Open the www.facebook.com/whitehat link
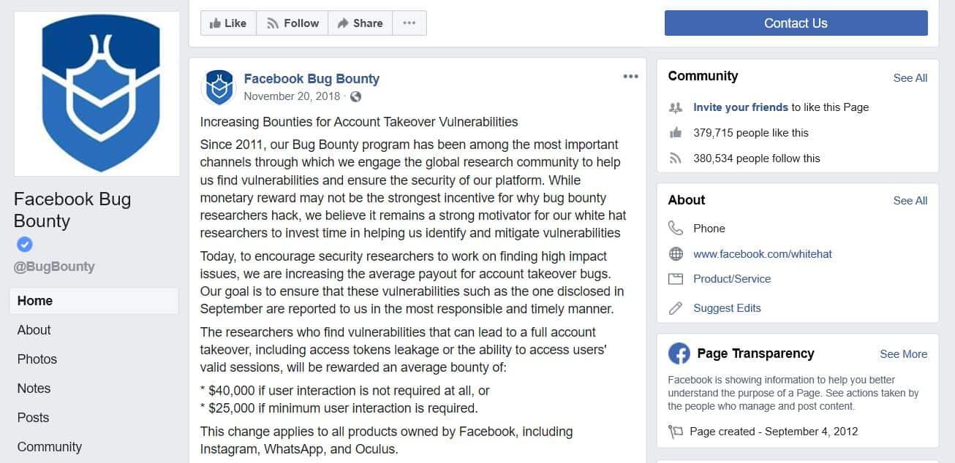955x463 pixels. pyautogui.click(x=763, y=253)
